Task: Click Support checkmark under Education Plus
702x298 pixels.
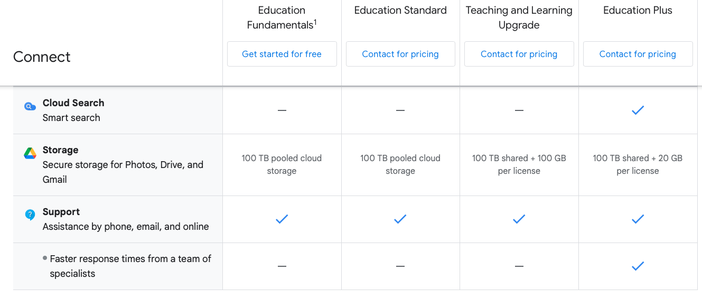Action: coord(638,219)
